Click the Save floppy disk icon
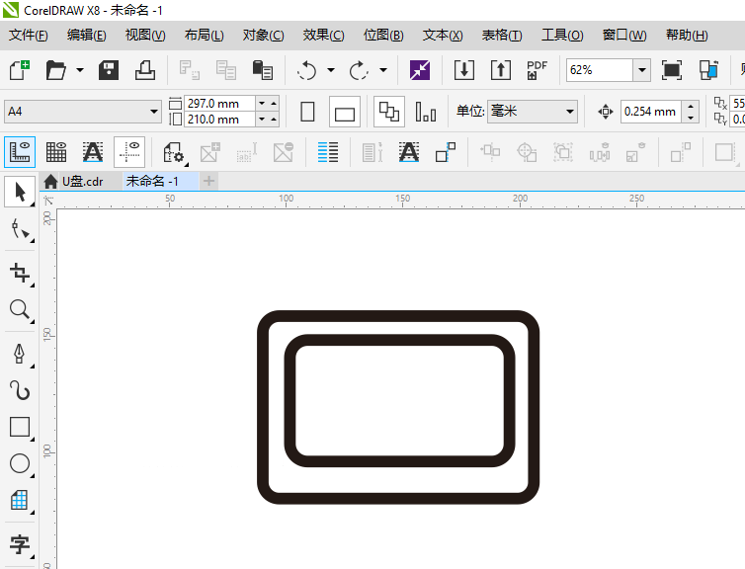This screenshot has width=745, height=569. coord(109,70)
